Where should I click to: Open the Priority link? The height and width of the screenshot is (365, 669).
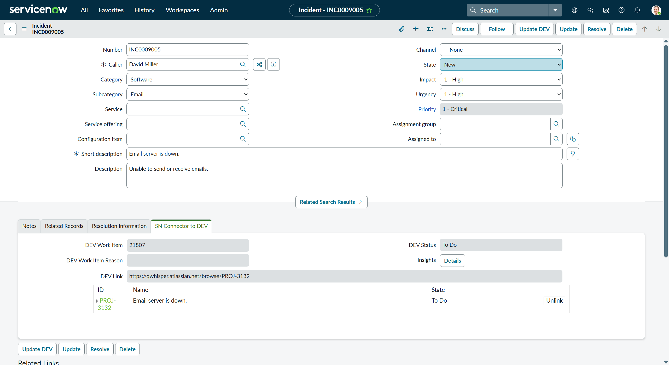tap(427, 109)
